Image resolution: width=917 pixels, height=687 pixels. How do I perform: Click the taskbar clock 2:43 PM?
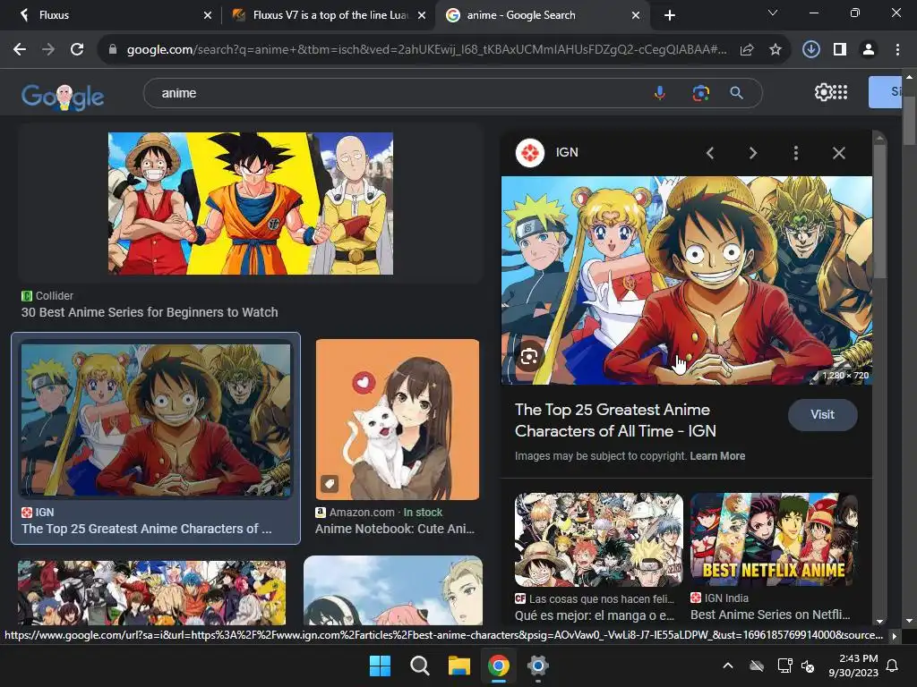coord(853,666)
